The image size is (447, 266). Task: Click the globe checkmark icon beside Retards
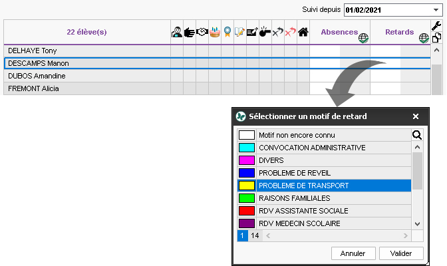pyautogui.click(x=424, y=38)
